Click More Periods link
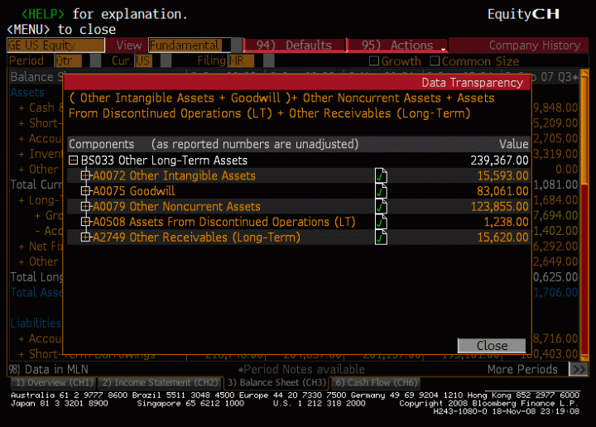This screenshot has height=427, width=596. tap(522, 369)
